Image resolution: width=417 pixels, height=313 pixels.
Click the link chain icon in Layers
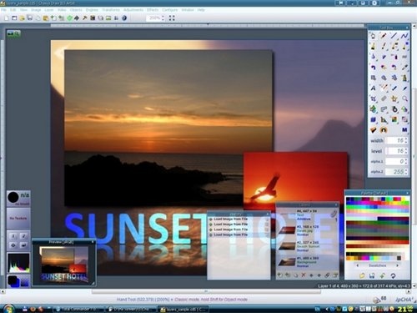click(327, 275)
